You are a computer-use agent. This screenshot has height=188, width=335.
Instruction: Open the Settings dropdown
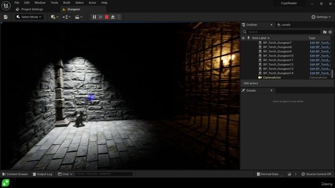click(x=321, y=17)
